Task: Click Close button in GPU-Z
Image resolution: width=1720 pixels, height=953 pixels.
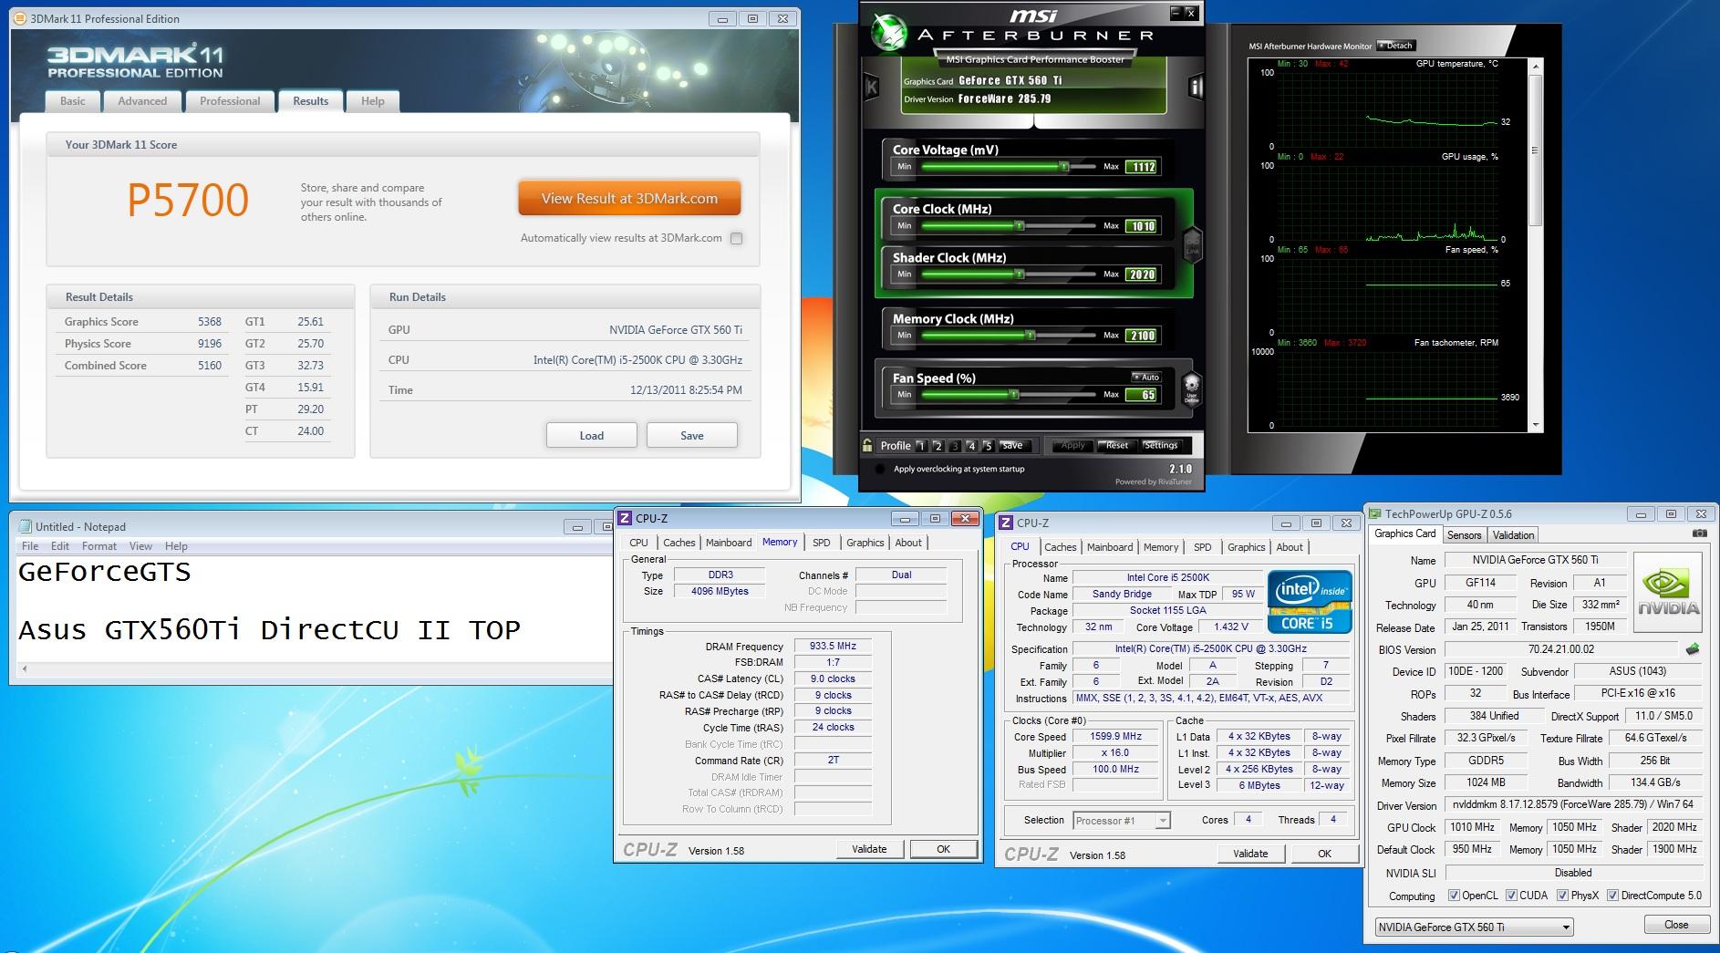Action: tap(1676, 925)
